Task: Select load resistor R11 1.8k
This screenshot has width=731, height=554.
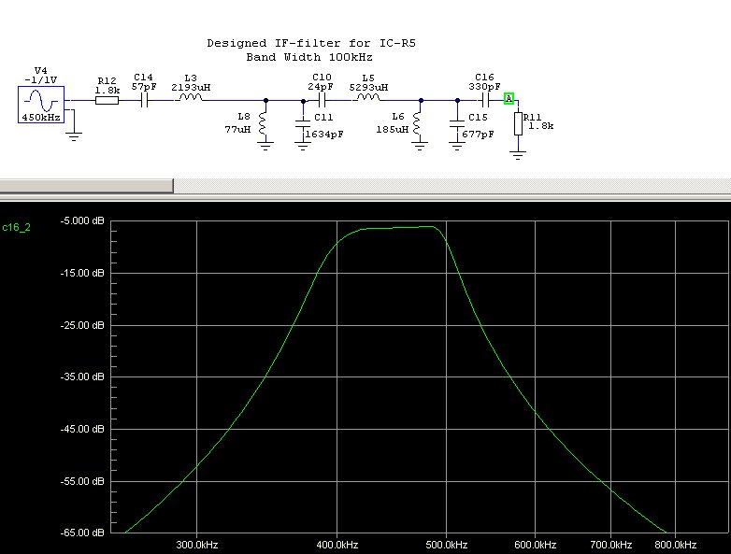Action: click(518, 123)
